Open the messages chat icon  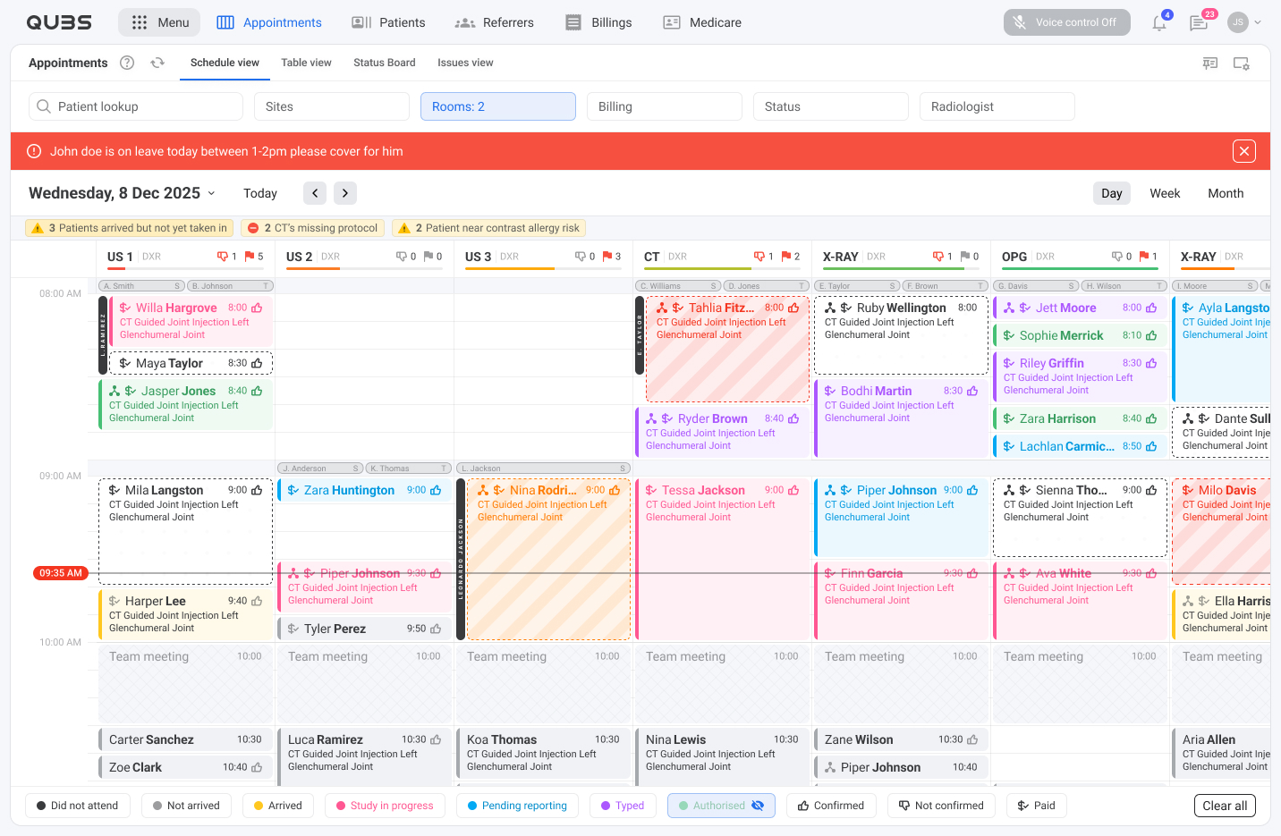pyautogui.click(x=1199, y=23)
